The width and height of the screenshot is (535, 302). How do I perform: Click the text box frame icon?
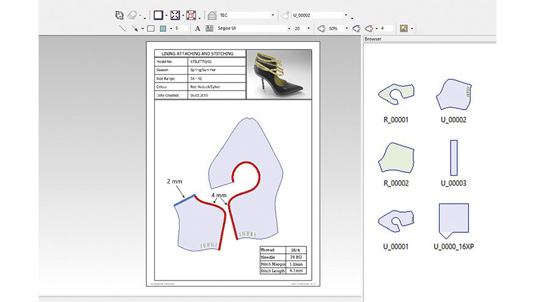click(x=208, y=28)
